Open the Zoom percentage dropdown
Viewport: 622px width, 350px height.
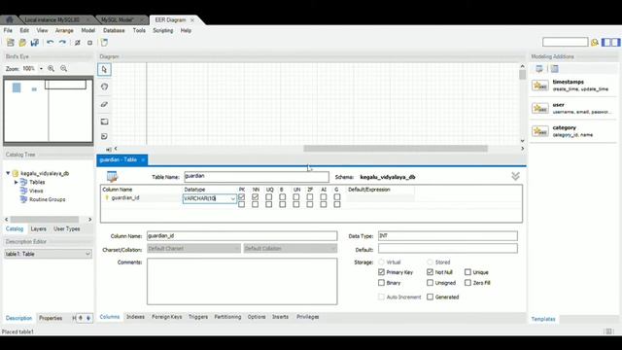click(x=41, y=69)
